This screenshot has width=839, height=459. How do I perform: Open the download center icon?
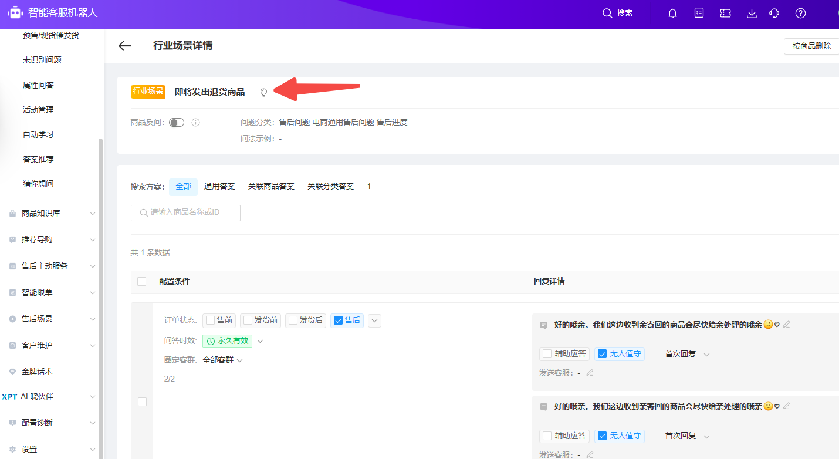coord(752,14)
